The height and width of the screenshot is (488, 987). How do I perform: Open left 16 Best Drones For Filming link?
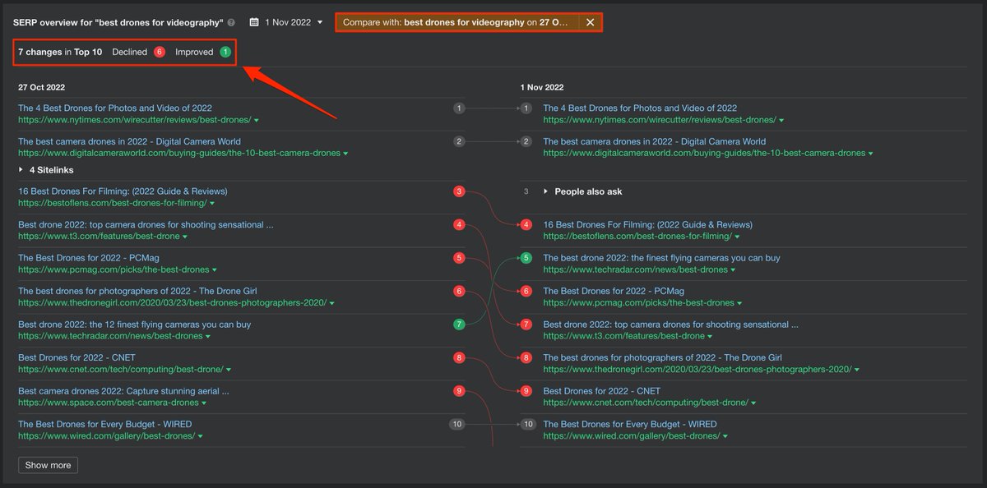click(x=123, y=191)
